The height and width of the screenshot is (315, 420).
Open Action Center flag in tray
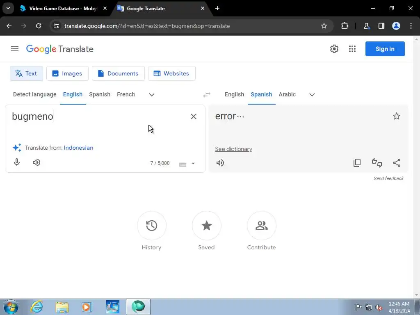tap(358, 307)
